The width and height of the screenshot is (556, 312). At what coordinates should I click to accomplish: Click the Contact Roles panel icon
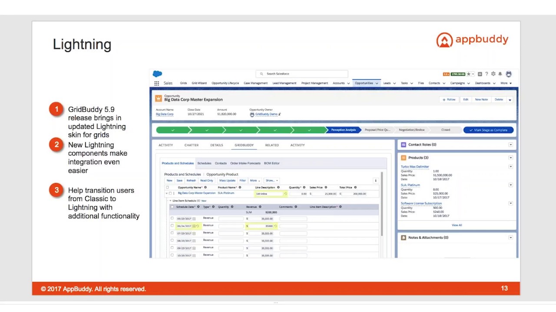click(x=404, y=145)
